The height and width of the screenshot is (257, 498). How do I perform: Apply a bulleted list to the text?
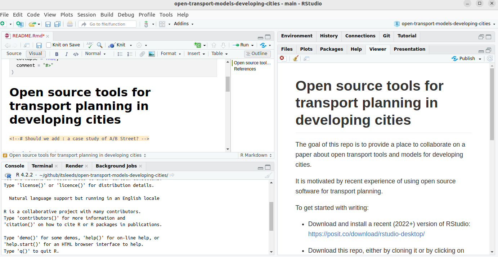(120, 54)
